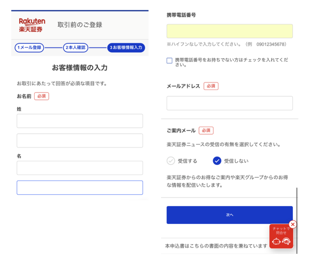Click the vertical scrollbar on right

pos(296,220)
